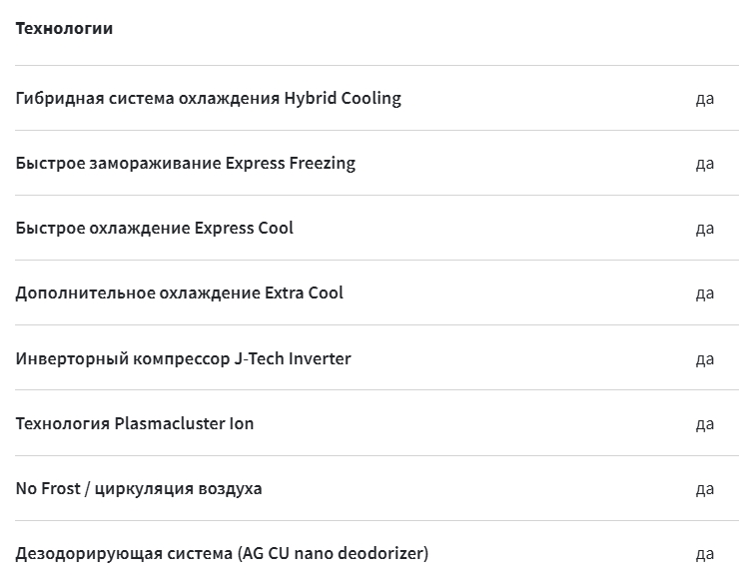The height and width of the screenshot is (582, 739).
Task: Click the 'да' value for Hybrid Cooling
Action: point(705,99)
